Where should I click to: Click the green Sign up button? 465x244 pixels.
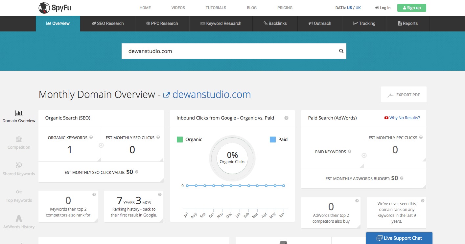click(412, 8)
